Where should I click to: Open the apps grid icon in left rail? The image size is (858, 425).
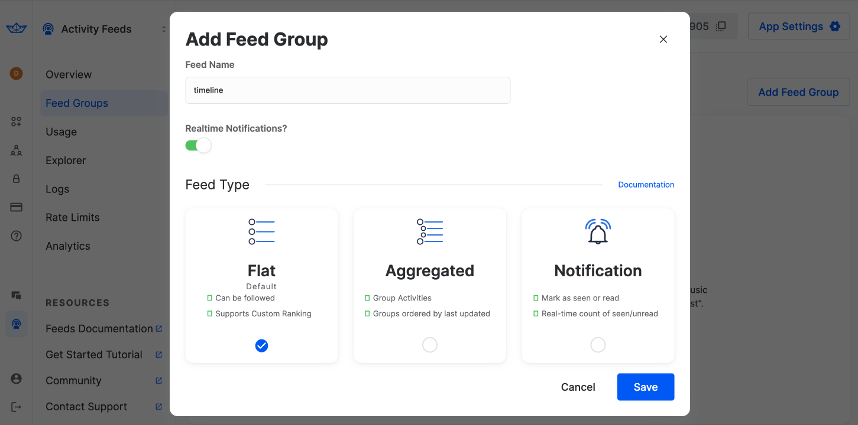click(x=17, y=122)
